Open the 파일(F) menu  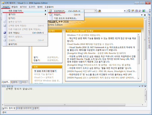point(6,7)
